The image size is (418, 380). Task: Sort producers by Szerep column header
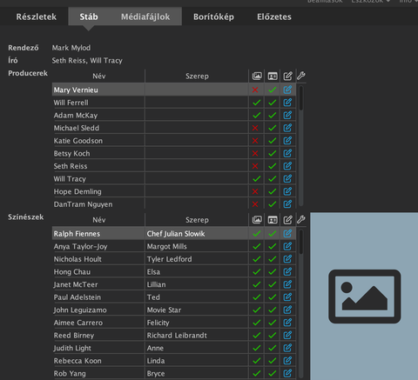(197, 77)
